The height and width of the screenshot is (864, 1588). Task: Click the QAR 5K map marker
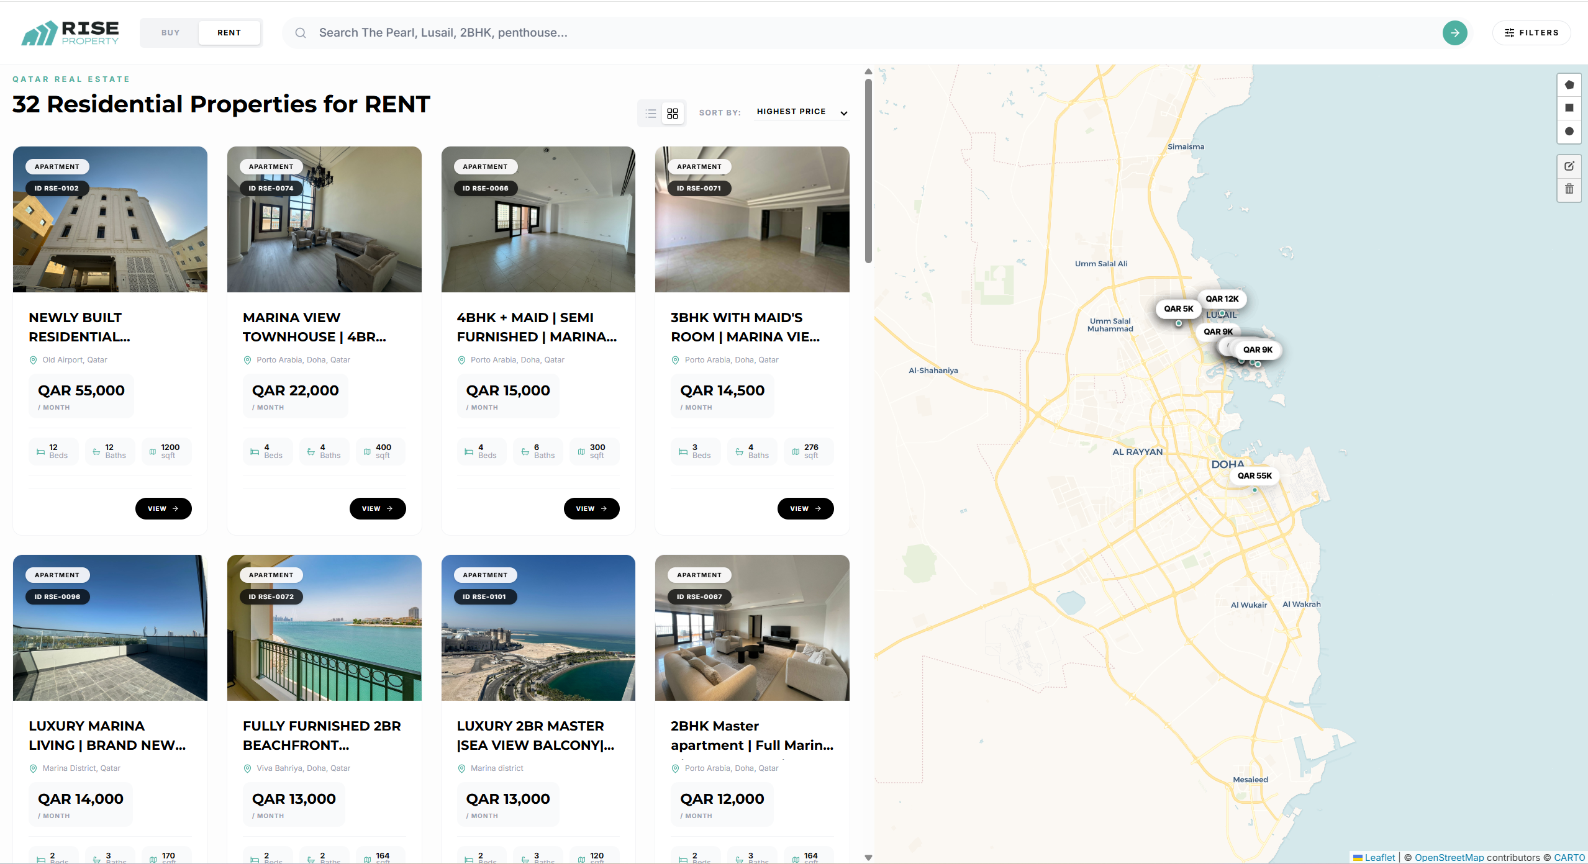coord(1178,309)
